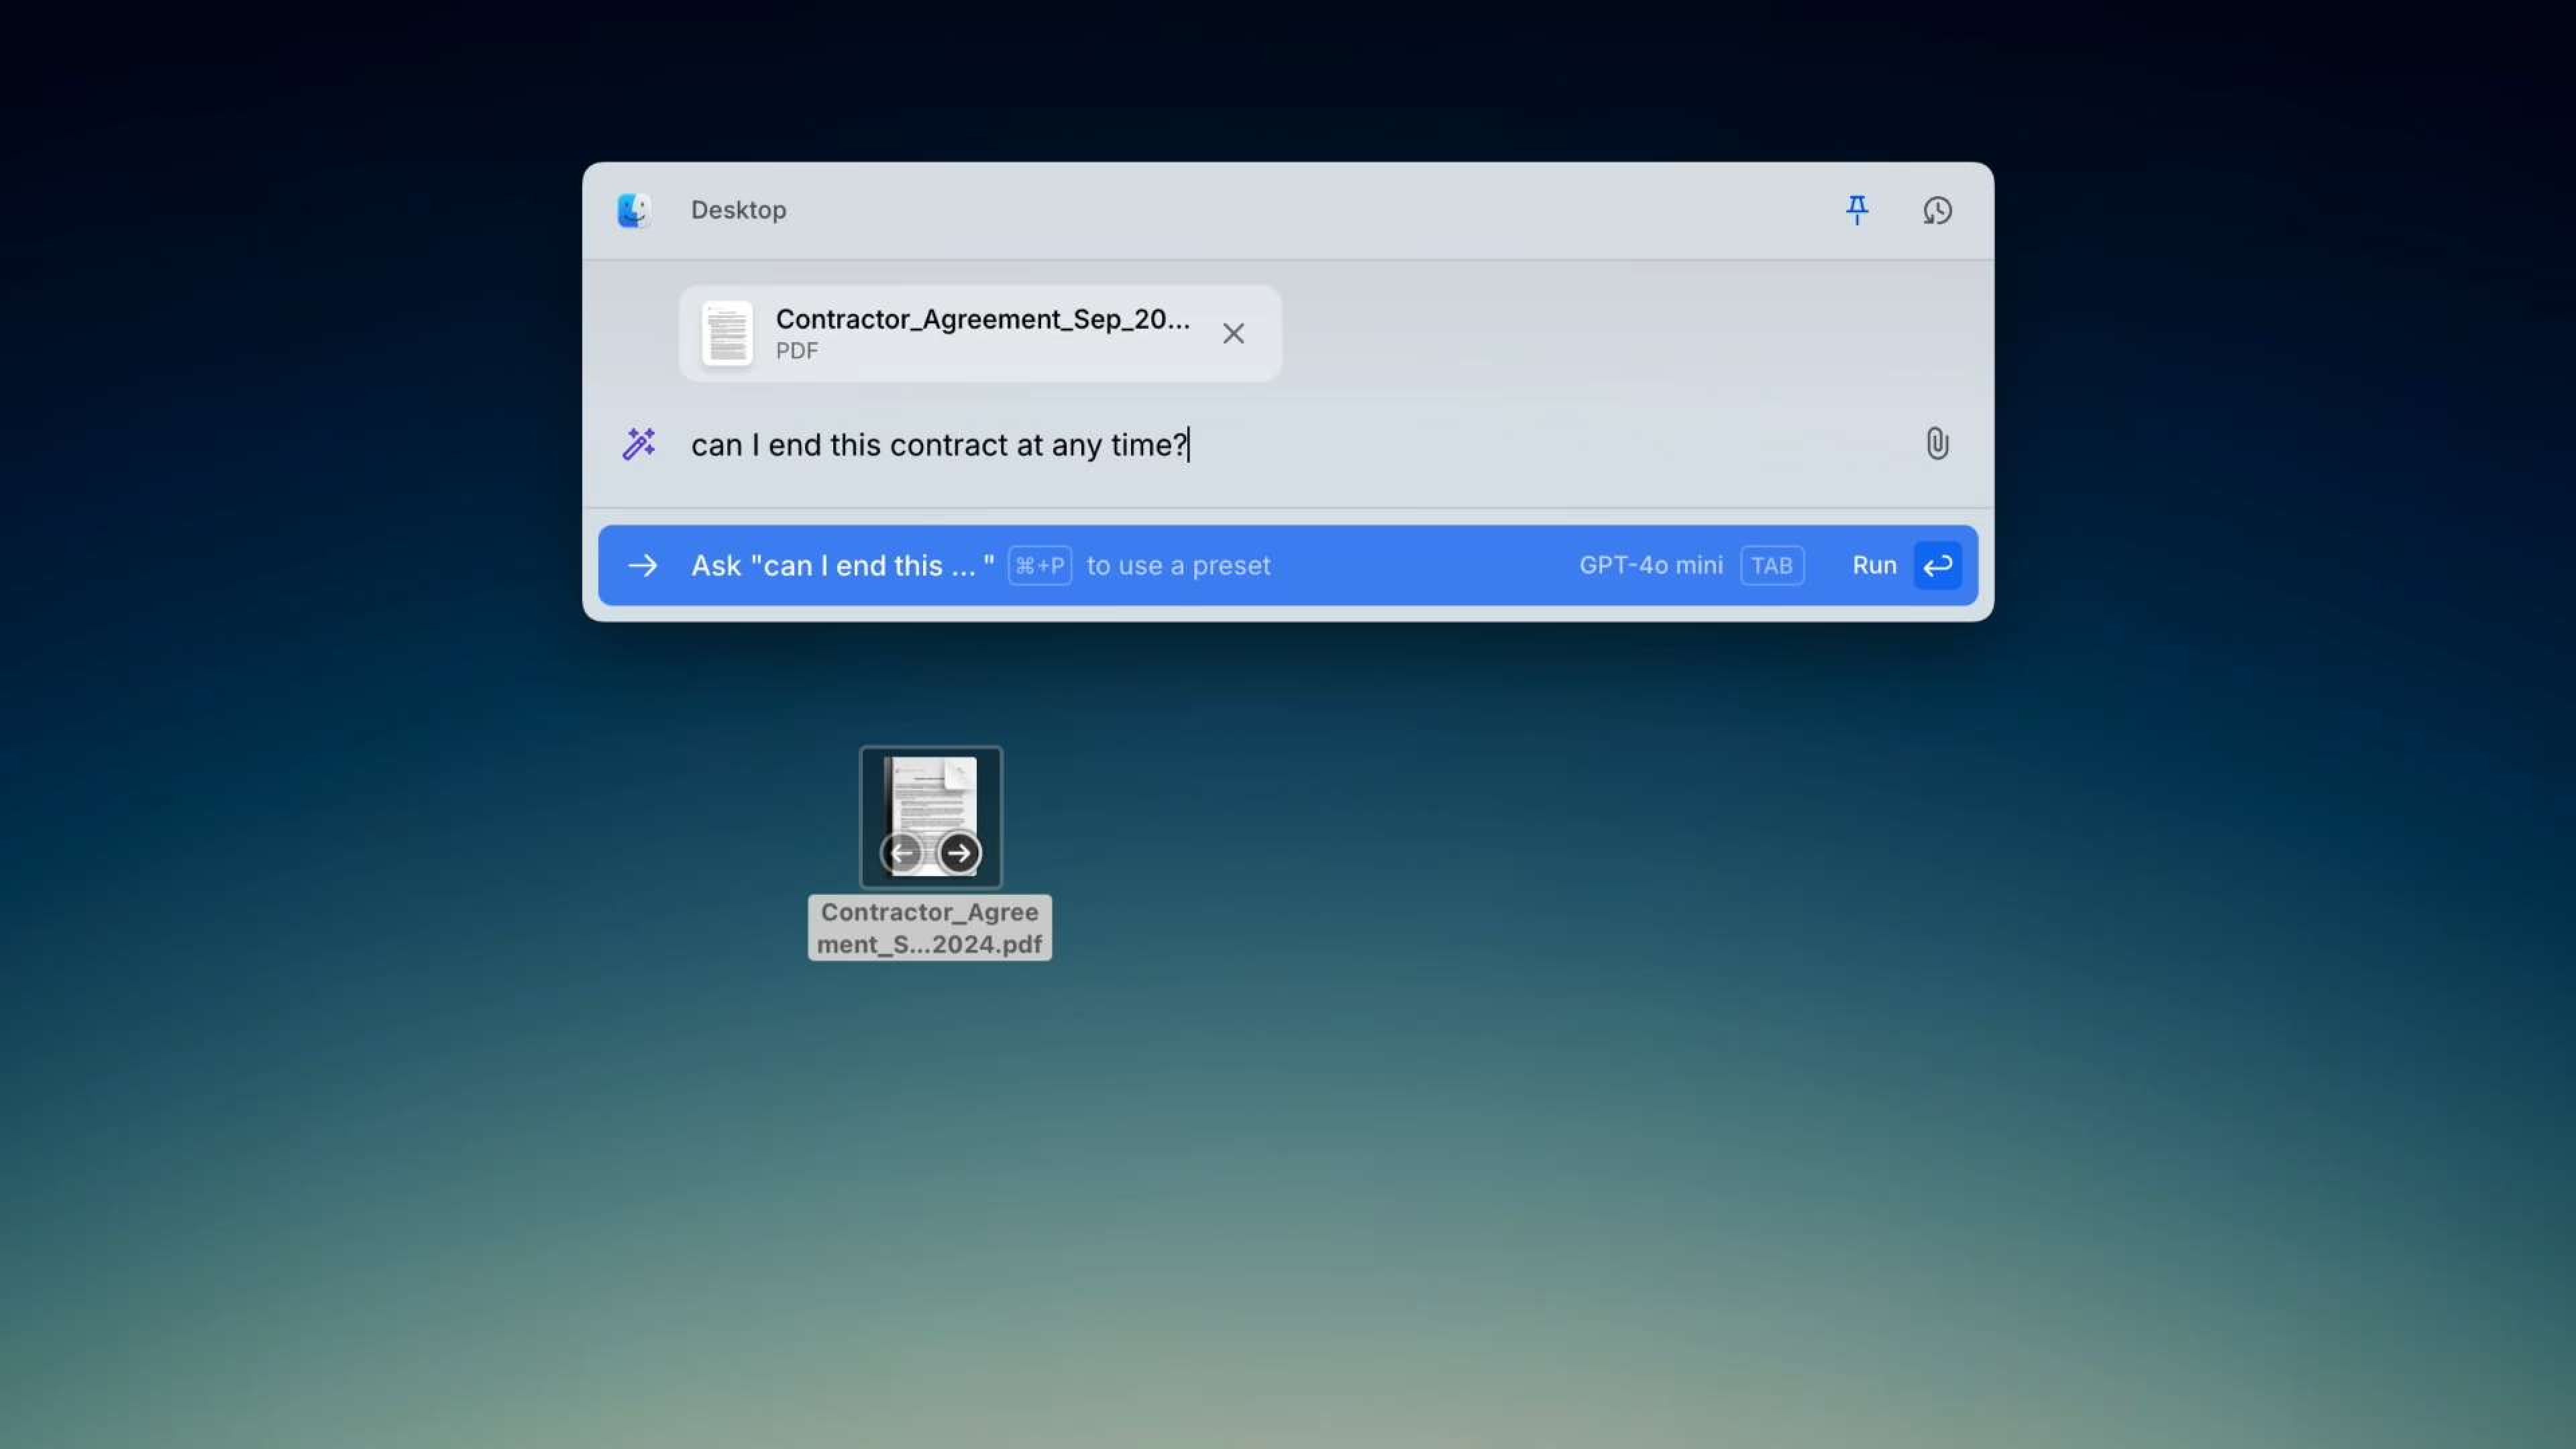This screenshot has height=1449, width=2576.
Task: Attach a file using the paperclip icon
Action: pyautogui.click(x=1936, y=443)
